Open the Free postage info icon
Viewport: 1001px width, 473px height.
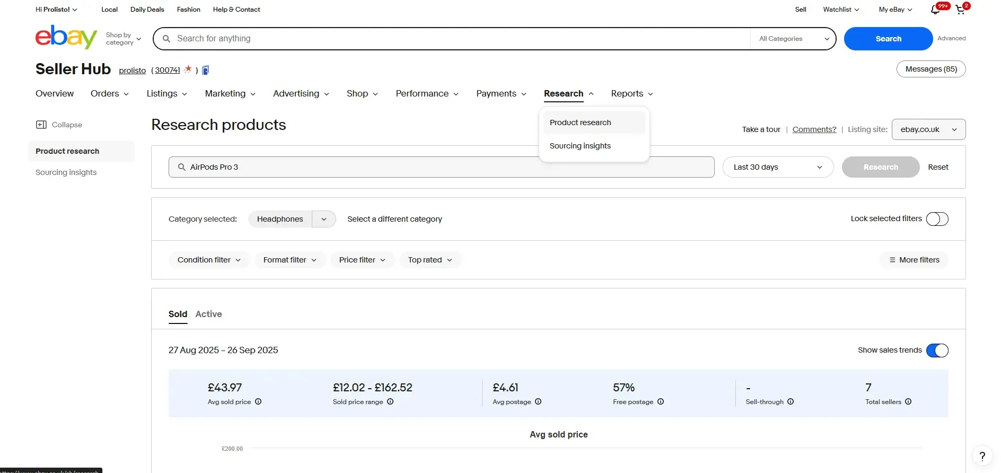[661, 401]
